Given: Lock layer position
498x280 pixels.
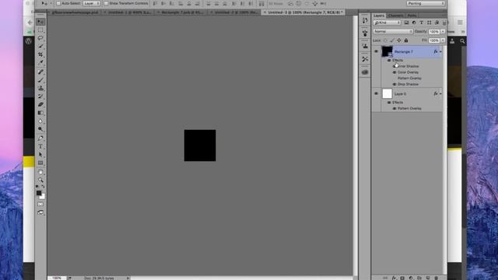Looking at the screenshot, I should (399, 40).
